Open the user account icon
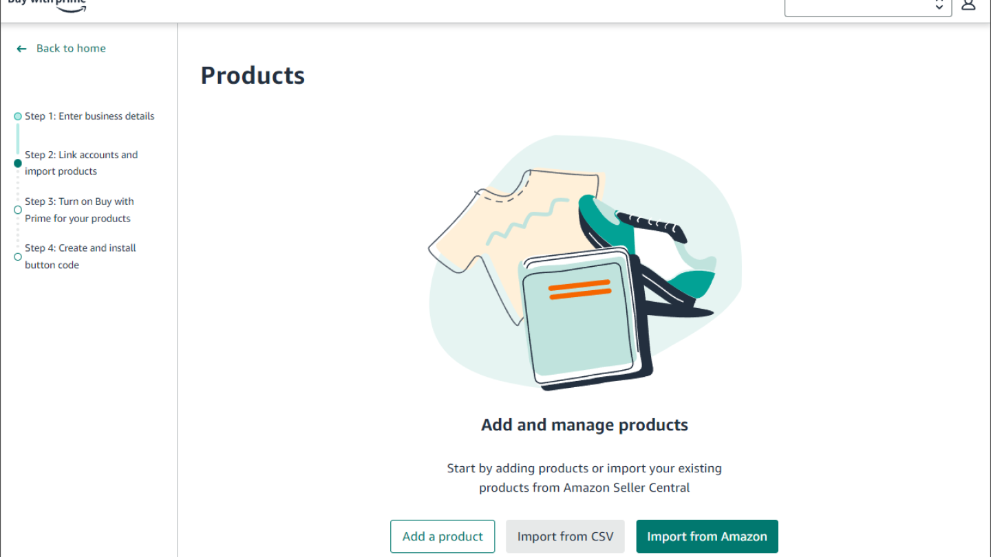 [x=968, y=5]
